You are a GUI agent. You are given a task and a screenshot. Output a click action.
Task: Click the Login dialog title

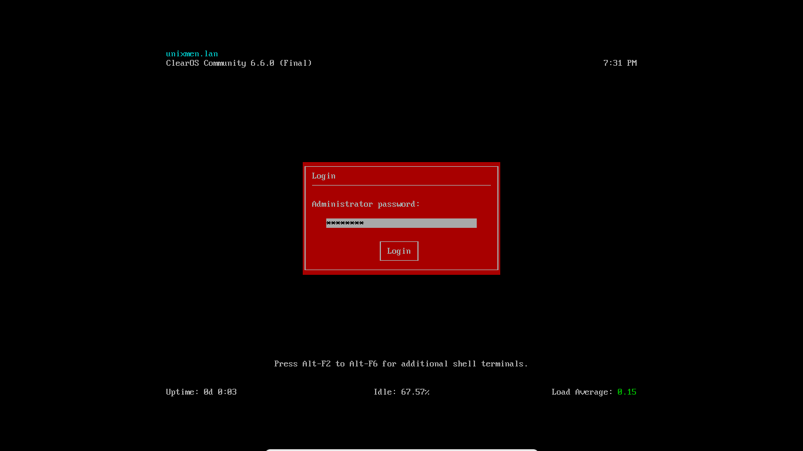click(x=323, y=176)
